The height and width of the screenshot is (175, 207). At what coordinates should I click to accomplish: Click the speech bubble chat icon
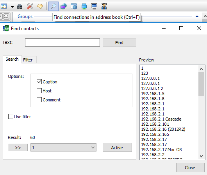40,6
